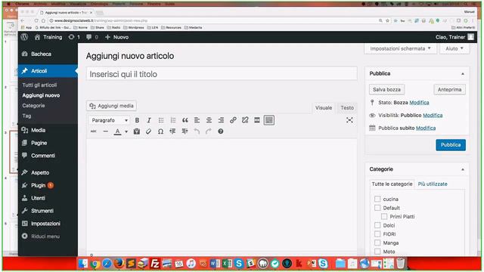Open the text color picker arrow
This screenshot has width=484, height=272.
pos(126,131)
